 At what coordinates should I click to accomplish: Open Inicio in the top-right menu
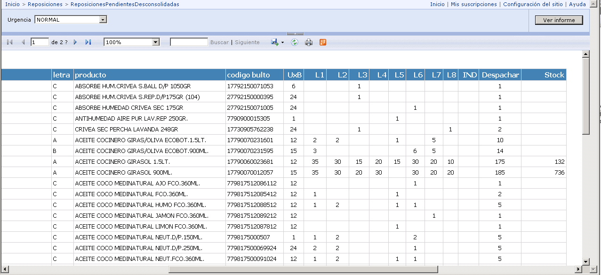pyautogui.click(x=437, y=4)
